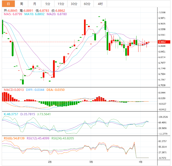172x166 pixels.
Task: Click the K:48.3757 value label
Action: click(x=11, y=114)
